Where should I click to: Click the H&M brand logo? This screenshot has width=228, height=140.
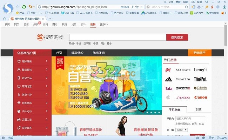(x=168, y=70)
